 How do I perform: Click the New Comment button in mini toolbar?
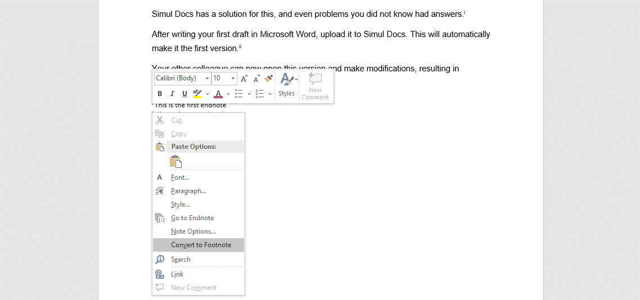315,87
